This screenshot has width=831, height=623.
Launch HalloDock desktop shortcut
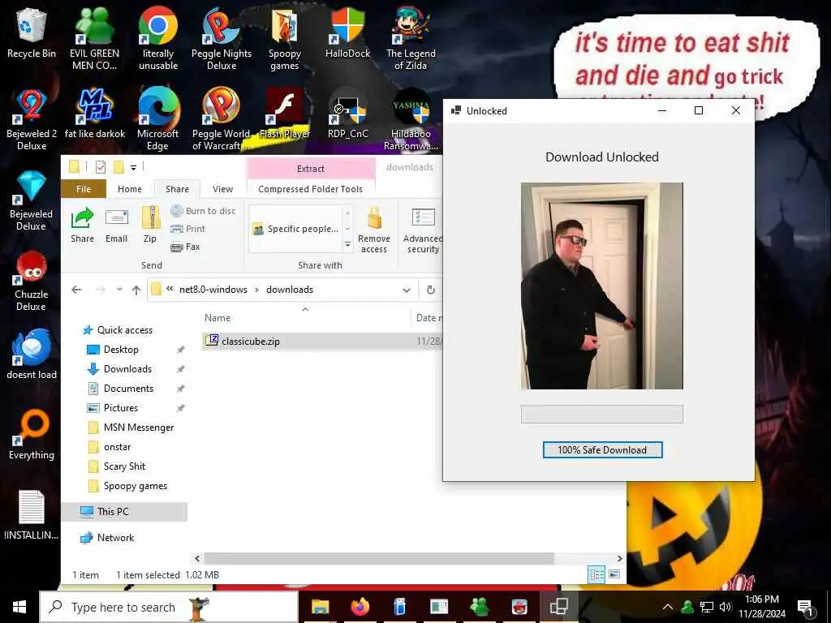(x=347, y=32)
